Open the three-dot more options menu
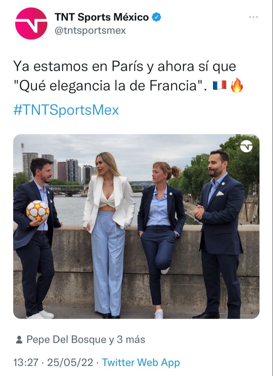 point(253,17)
